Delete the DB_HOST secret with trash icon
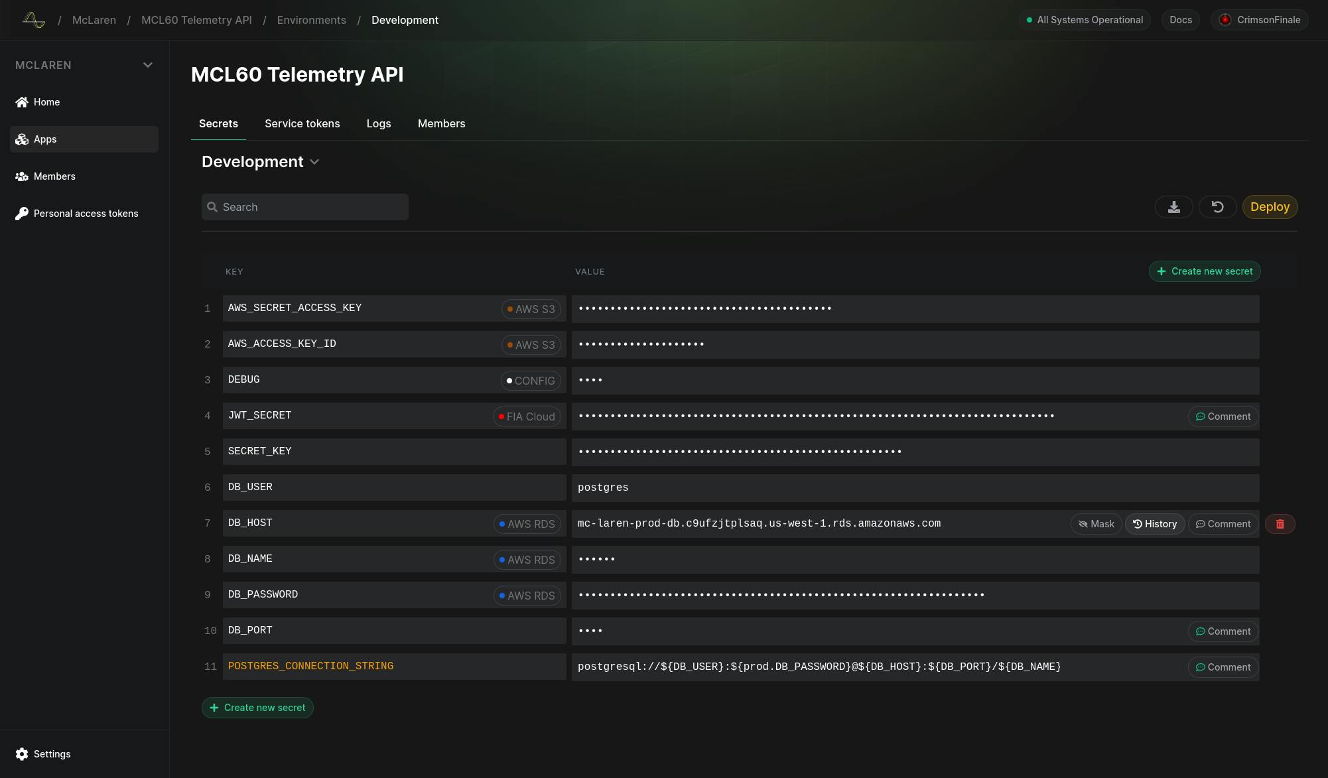The height and width of the screenshot is (778, 1328). 1280,524
